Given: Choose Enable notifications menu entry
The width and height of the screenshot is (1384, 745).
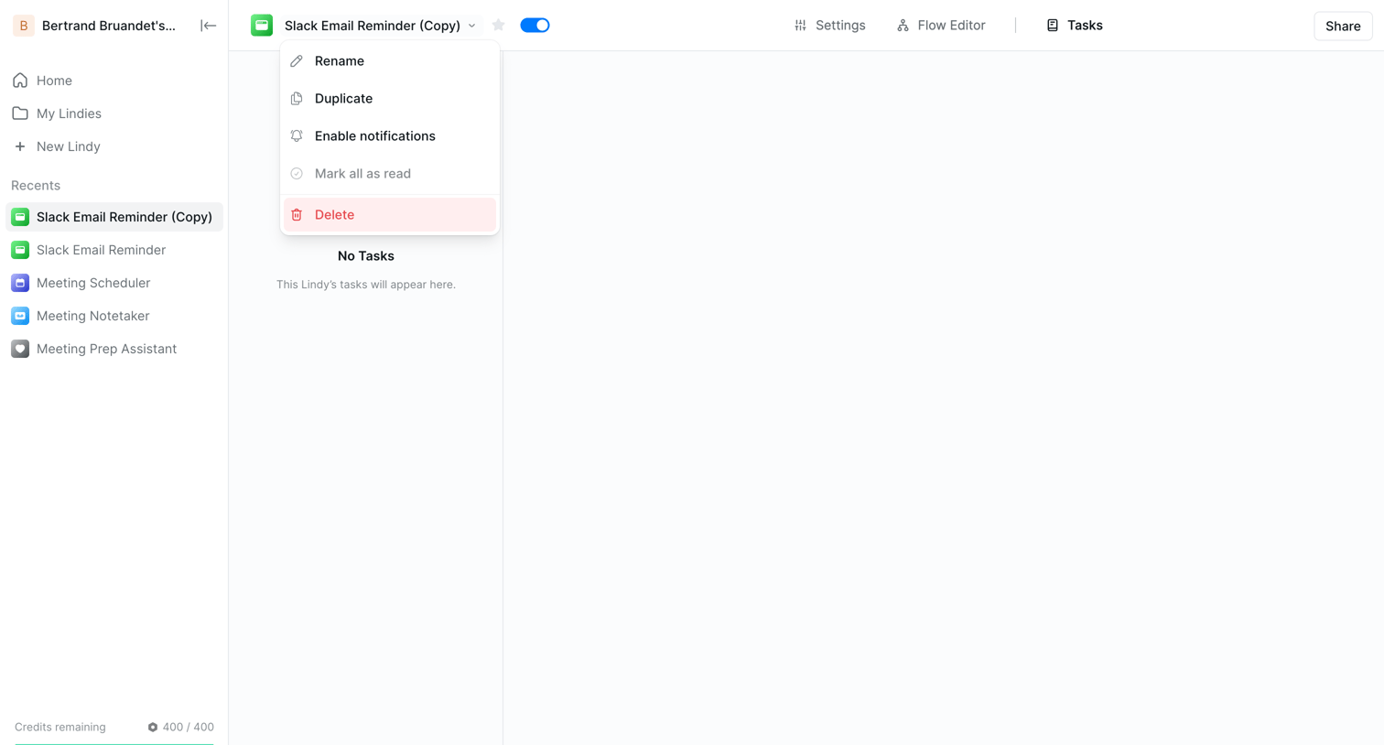Looking at the screenshot, I should 390,136.
